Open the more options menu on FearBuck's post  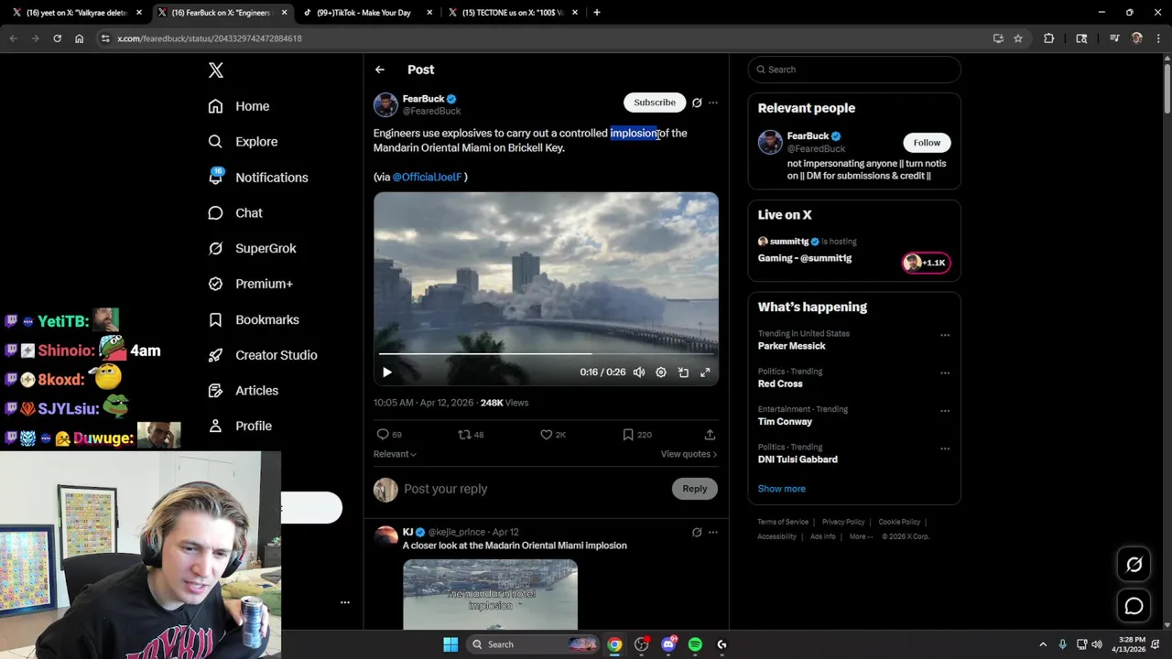tap(713, 103)
